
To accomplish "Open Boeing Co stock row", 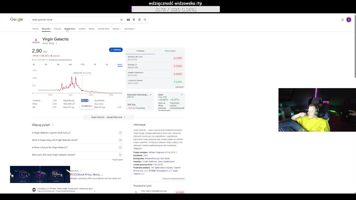I will click(x=155, y=66).
